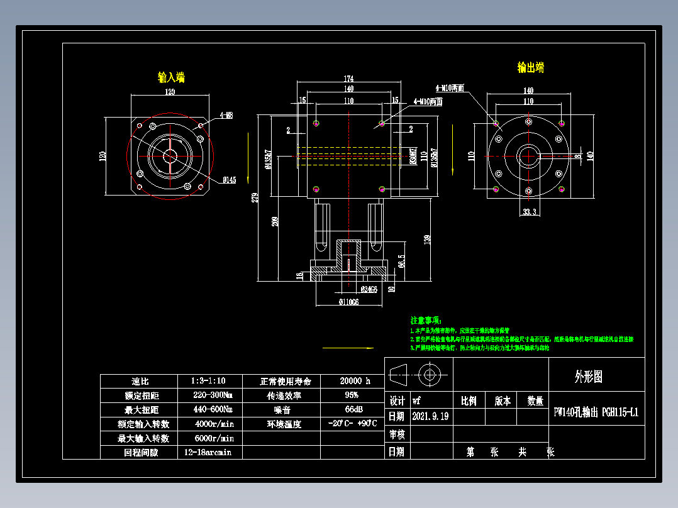Screen dimensions: 678x508
Task: Select the 输出端 right flange view
Action: [530, 156]
